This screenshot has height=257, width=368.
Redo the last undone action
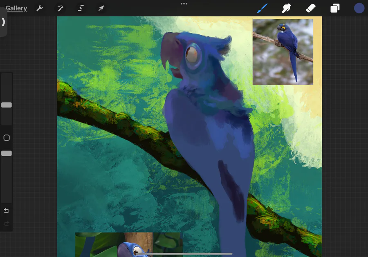coord(7,223)
